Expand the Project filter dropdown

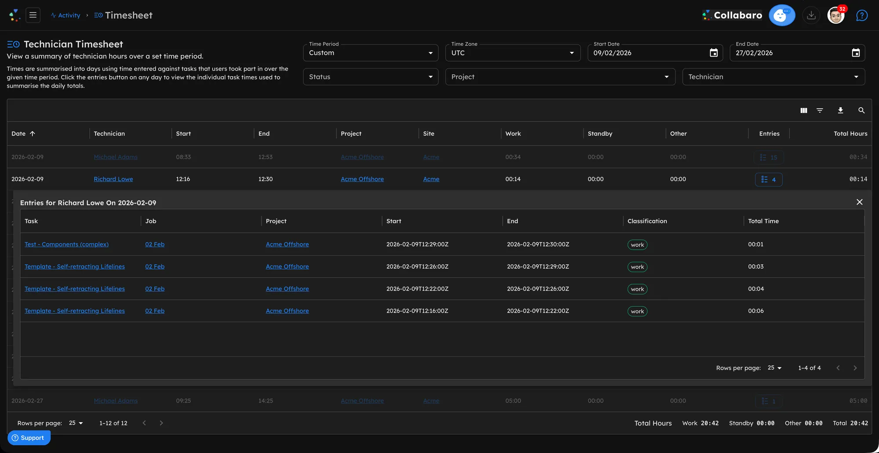coord(560,77)
